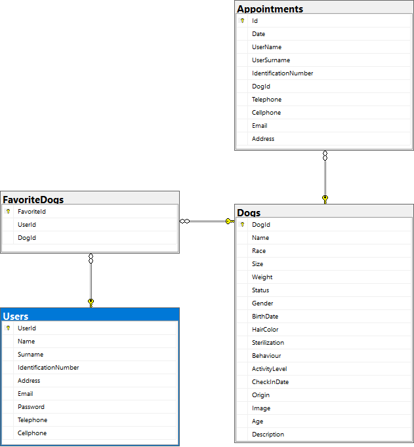Screen dimensions: 414x447
Task: Select the Address column in Appointments
Action: [x=323, y=138]
